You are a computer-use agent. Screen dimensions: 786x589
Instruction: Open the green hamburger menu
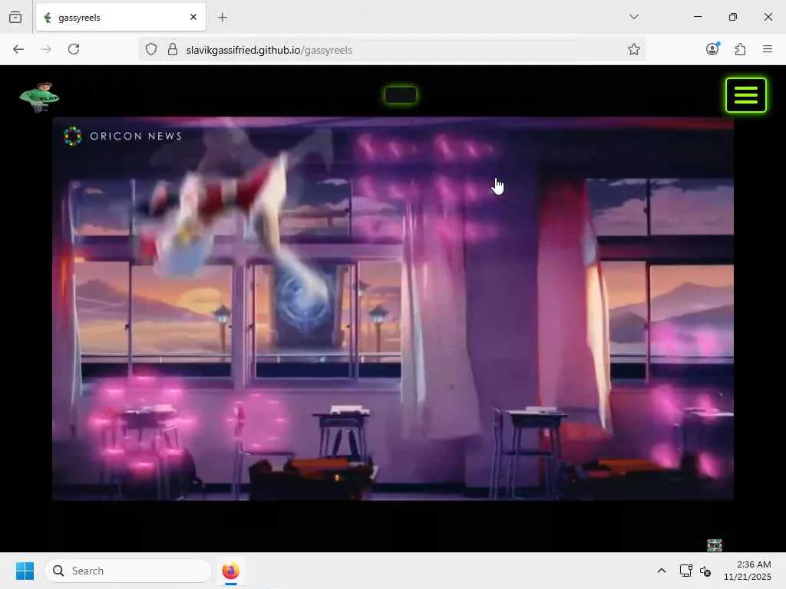745,94
